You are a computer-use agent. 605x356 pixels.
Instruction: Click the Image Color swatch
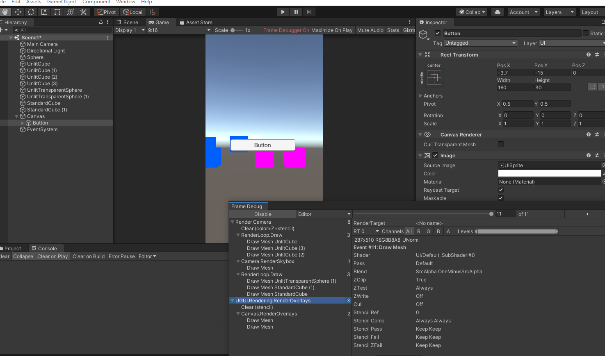coord(549,173)
